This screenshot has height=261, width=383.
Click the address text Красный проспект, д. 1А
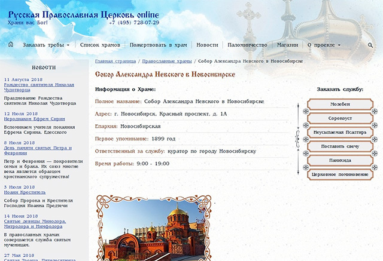click(x=193, y=114)
